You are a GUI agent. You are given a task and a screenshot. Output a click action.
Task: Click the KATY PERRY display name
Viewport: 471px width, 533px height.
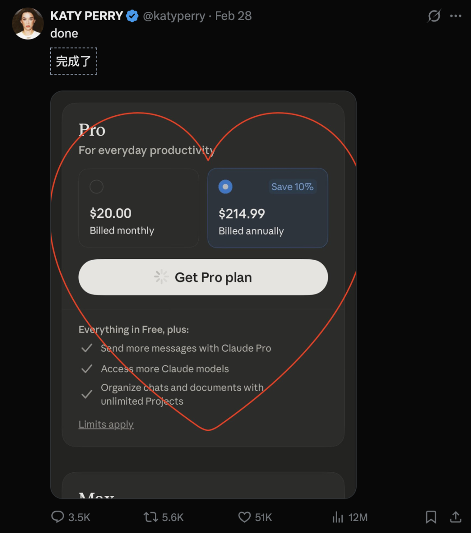[87, 16]
